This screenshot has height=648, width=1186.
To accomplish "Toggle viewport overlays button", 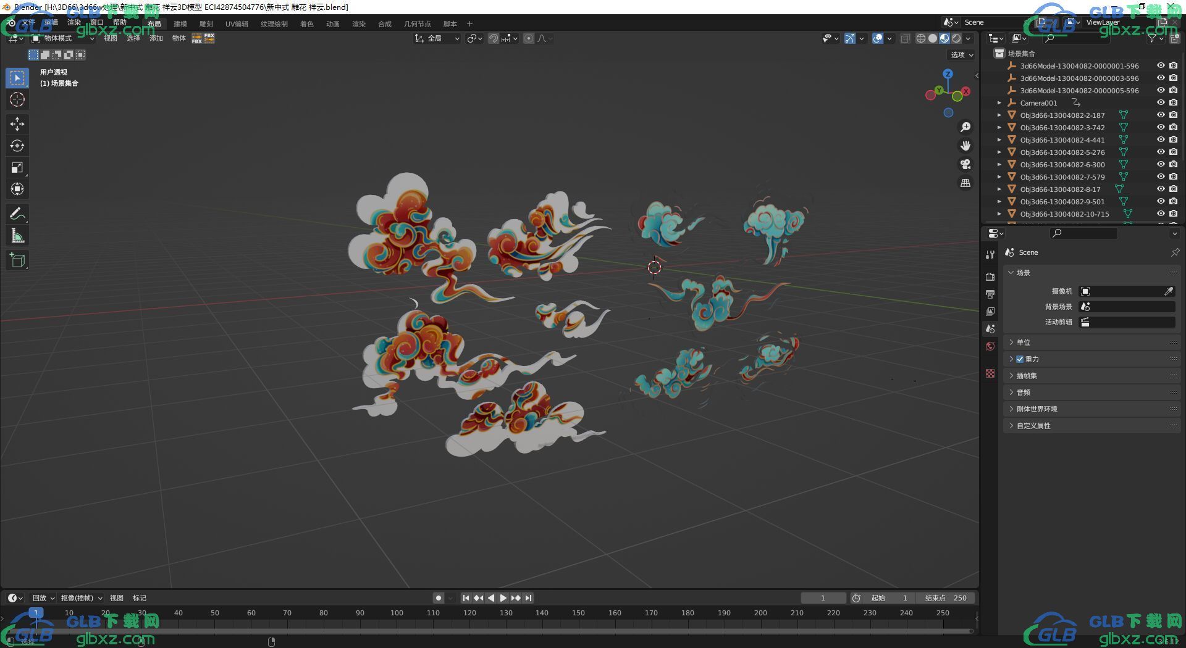I will click(x=878, y=38).
